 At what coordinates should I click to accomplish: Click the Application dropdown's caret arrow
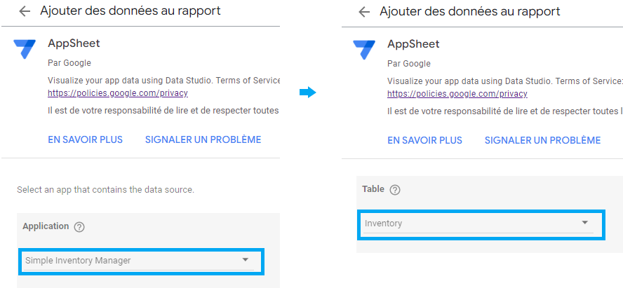point(245,260)
